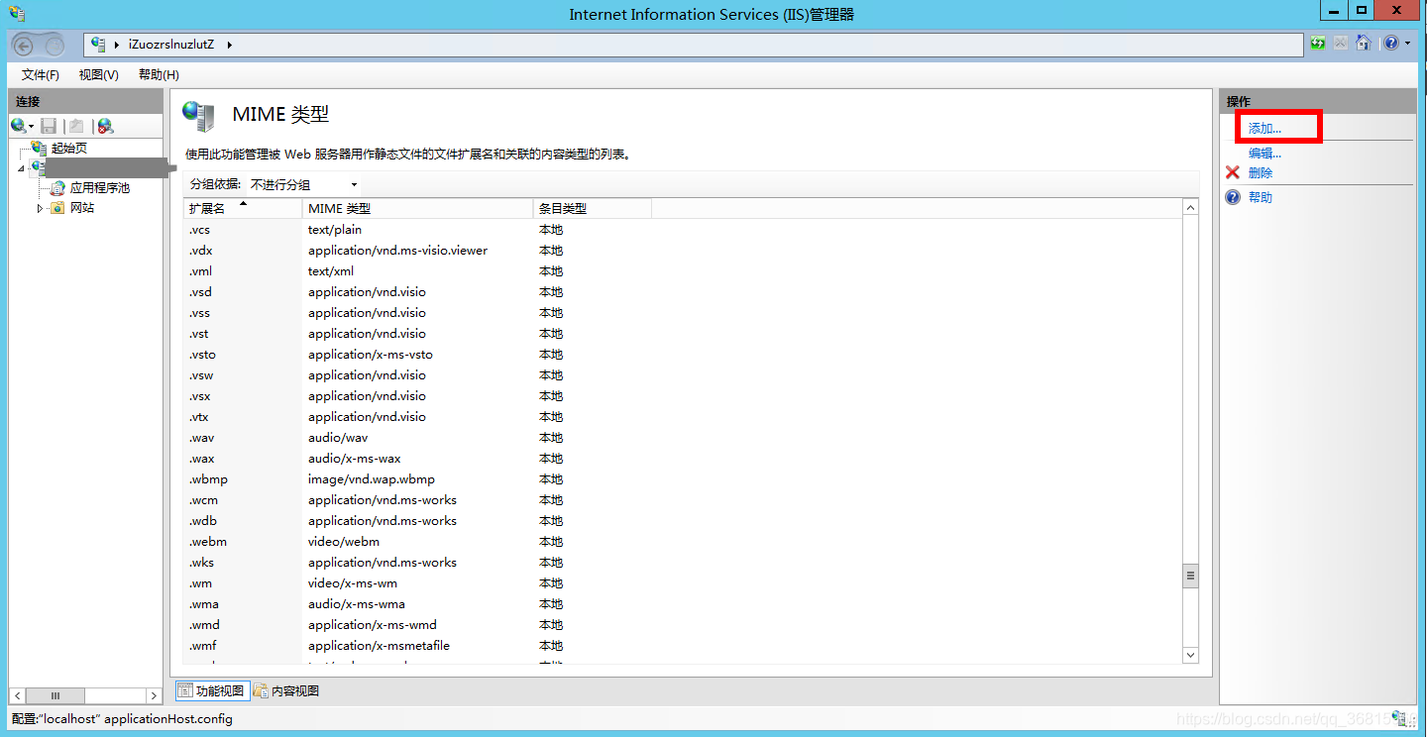
Task: Open the 文件(F) menu
Action: tap(41, 75)
